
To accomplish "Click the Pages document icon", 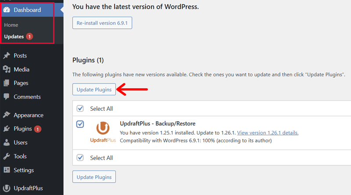I will [x=7, y=83].
